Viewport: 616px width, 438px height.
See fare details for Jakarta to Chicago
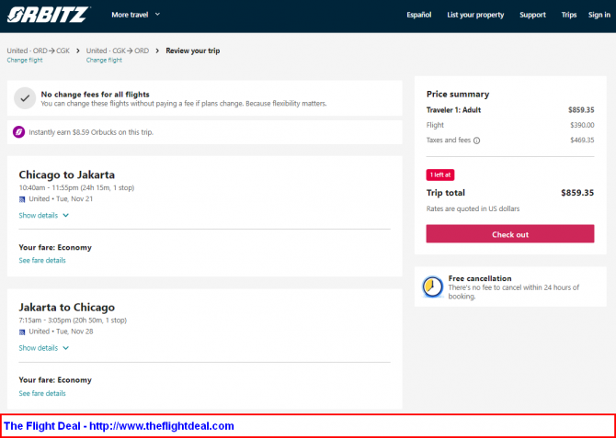pyautogui.click(x=42, y=393)
